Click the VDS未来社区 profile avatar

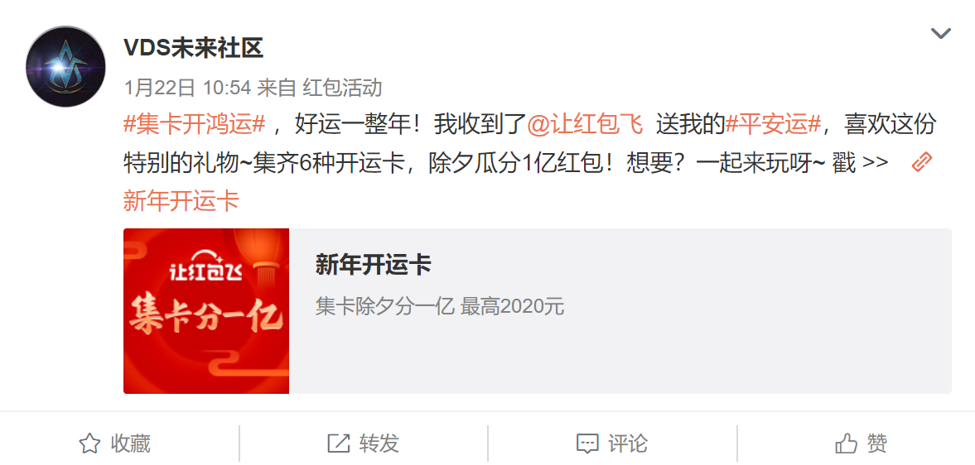65,66
